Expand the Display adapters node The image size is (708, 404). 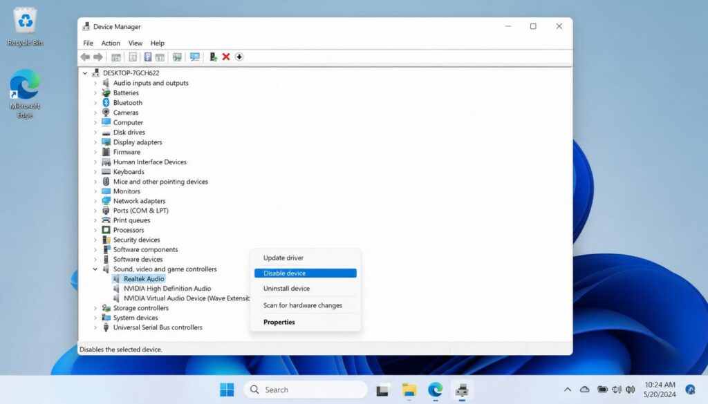(x=95, y=142)
